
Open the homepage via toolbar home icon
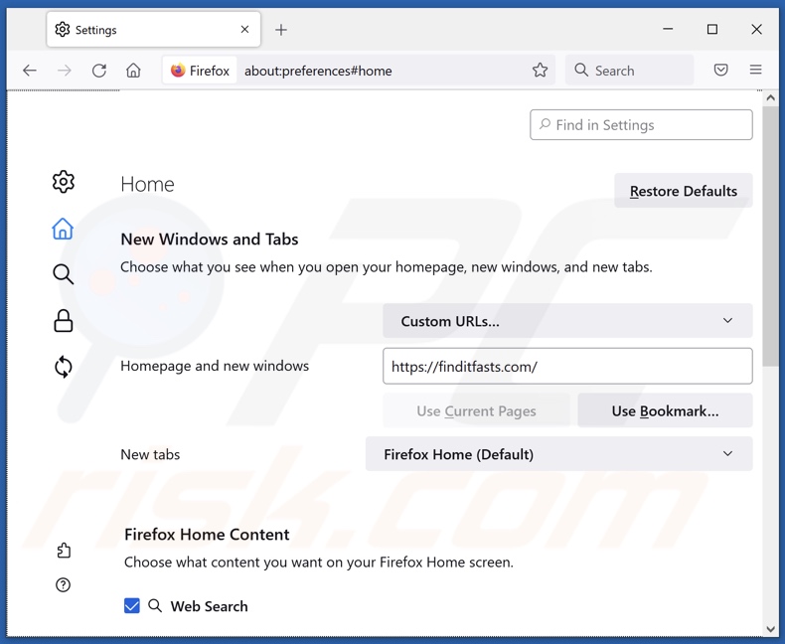(133, 71)
